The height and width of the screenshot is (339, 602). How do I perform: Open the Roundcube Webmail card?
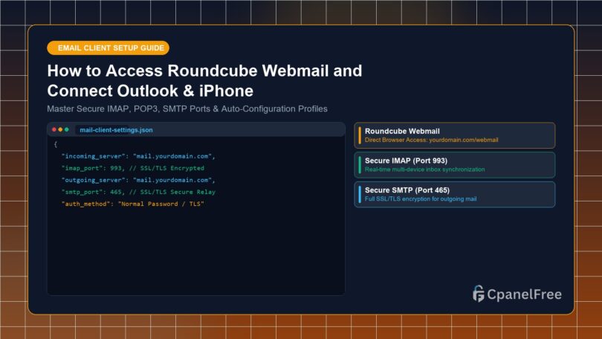pos(455,135)
